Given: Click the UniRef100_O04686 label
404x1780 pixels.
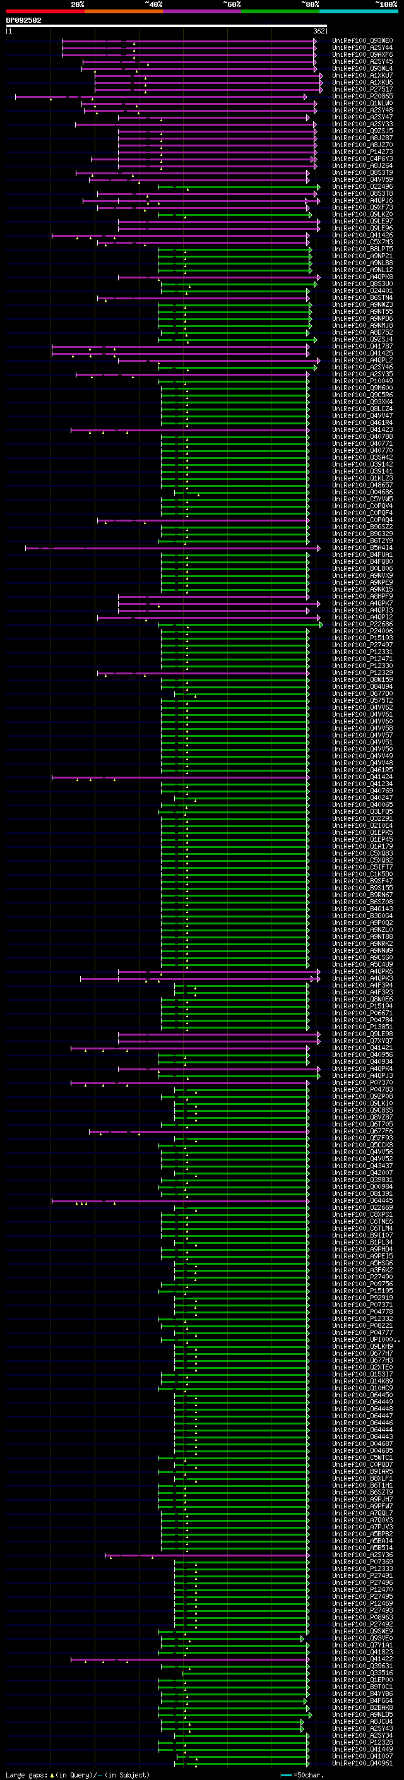Looking at the screenshot, I should [x=362, y=492].
